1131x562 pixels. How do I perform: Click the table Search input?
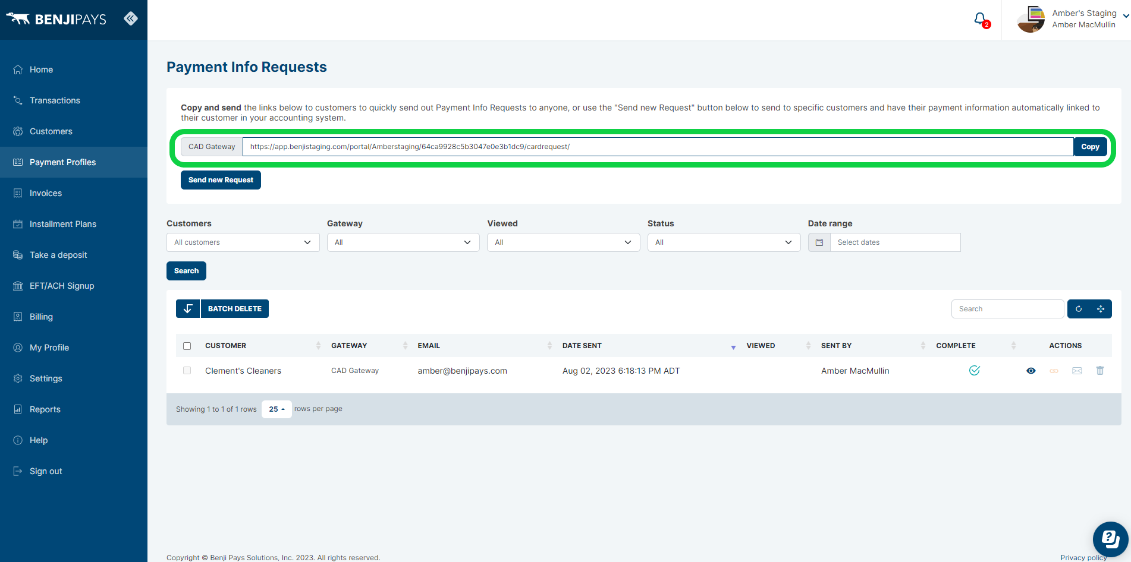coord(1007,309)
